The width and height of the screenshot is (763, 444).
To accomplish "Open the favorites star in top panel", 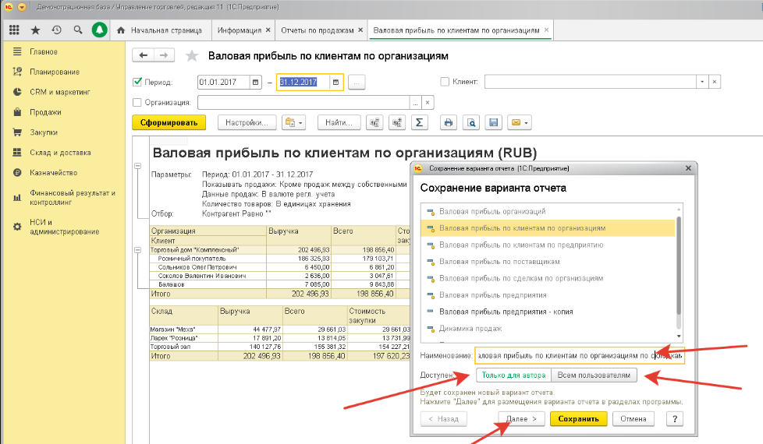I will [35, 30].
